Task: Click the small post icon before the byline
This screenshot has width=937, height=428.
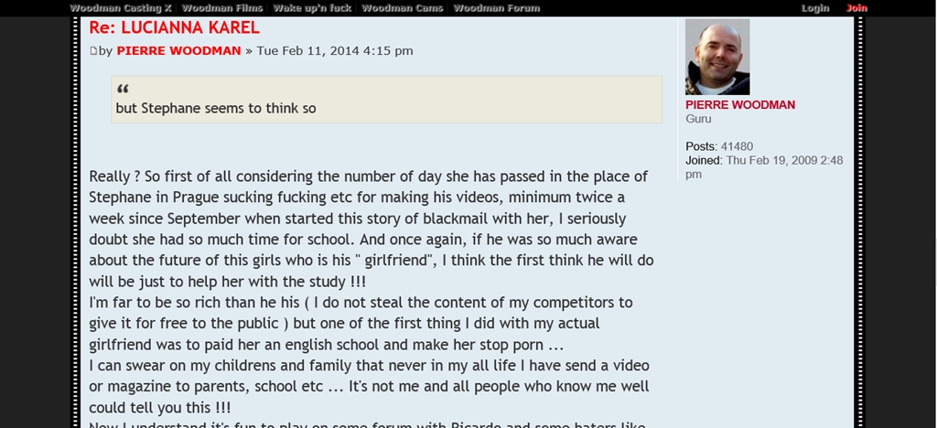Action: coord(93,51)
